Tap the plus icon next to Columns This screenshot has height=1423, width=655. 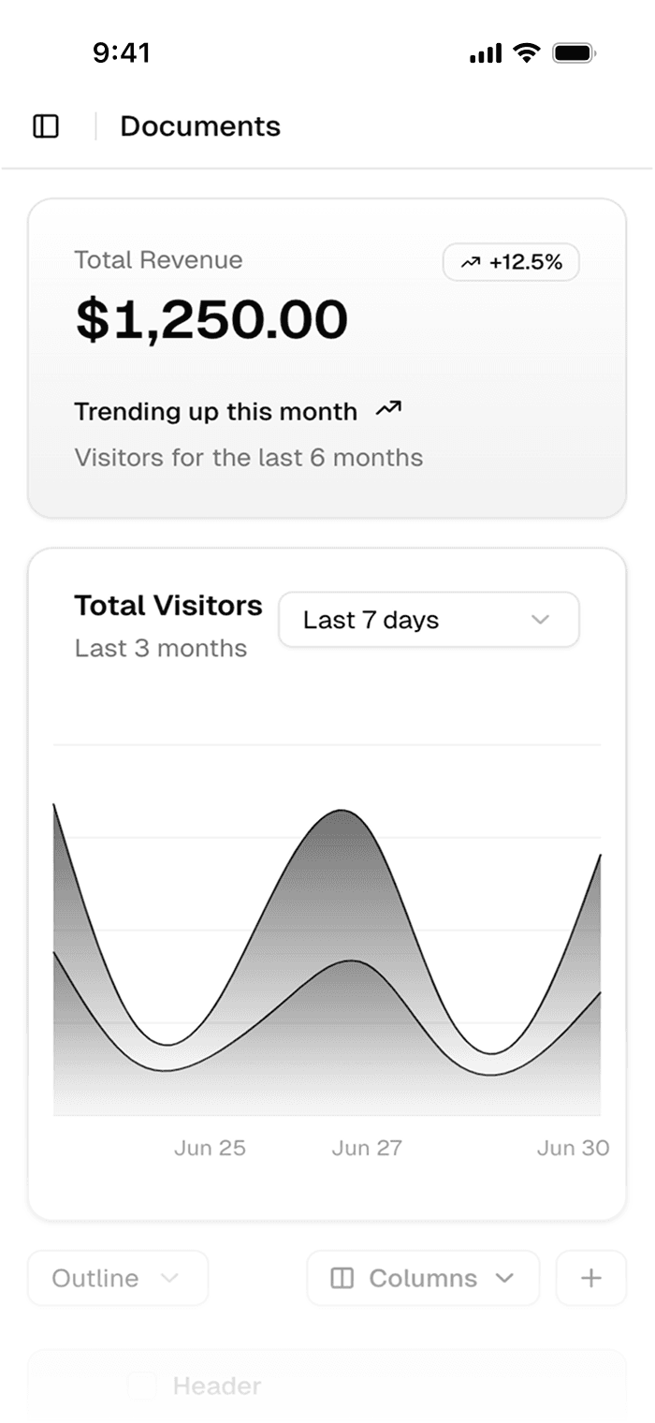point(590,1277)
